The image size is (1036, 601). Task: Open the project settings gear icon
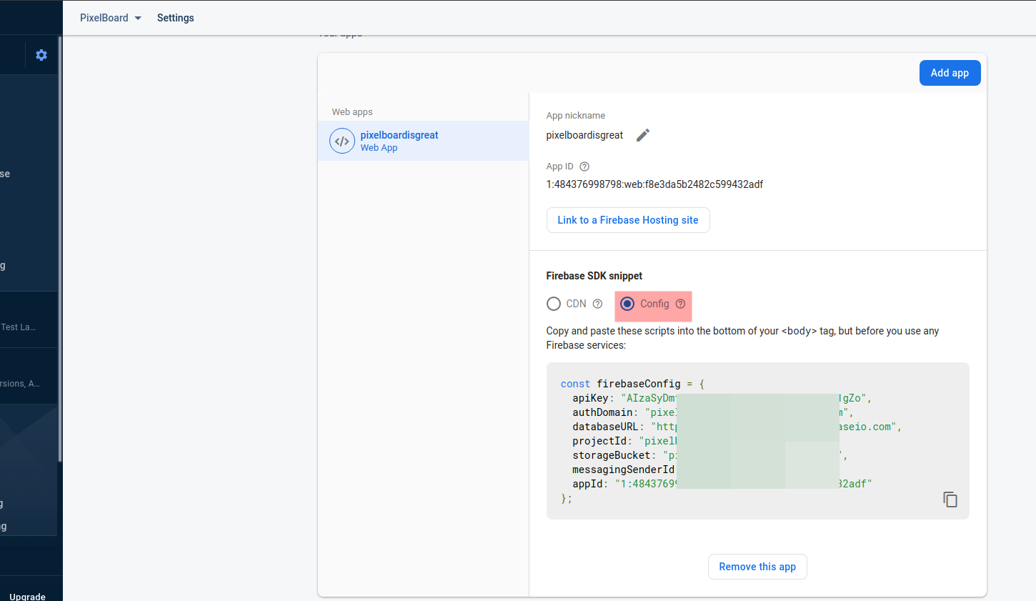41,55
